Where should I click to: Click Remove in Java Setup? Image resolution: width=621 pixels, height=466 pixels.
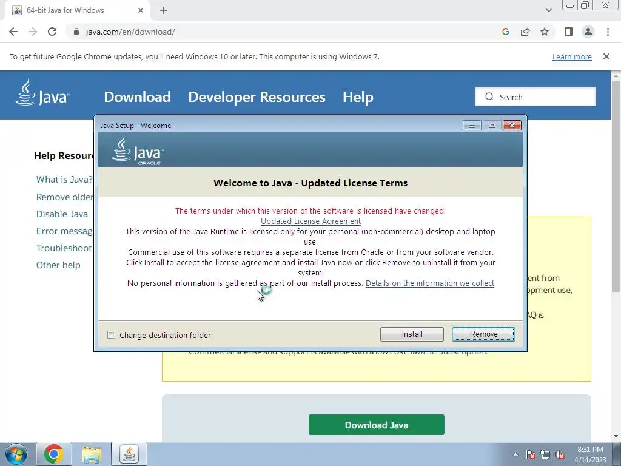point(483,334)
